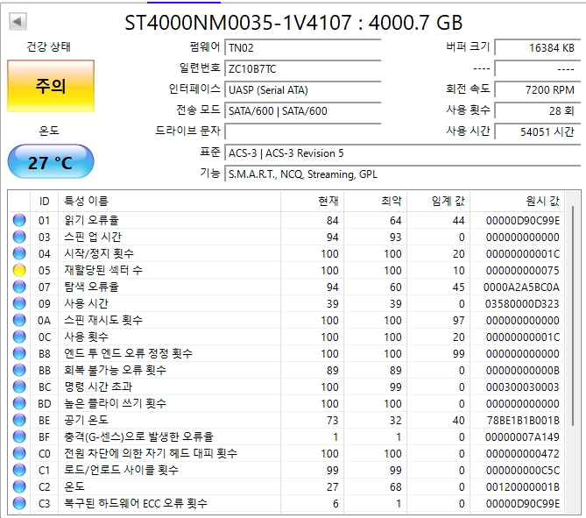
Task: Click the blue status icon for 01 읽기 오류율
Action: (x=19, y=220)
